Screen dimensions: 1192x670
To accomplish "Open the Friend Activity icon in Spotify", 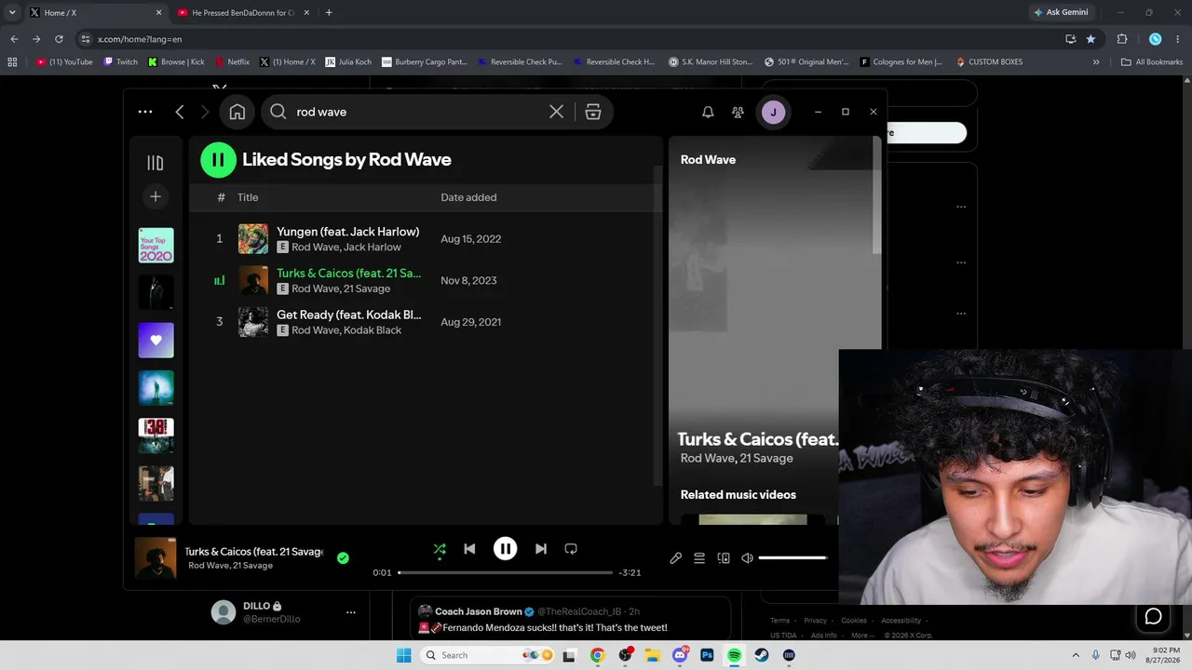I will tap(738, 112).
